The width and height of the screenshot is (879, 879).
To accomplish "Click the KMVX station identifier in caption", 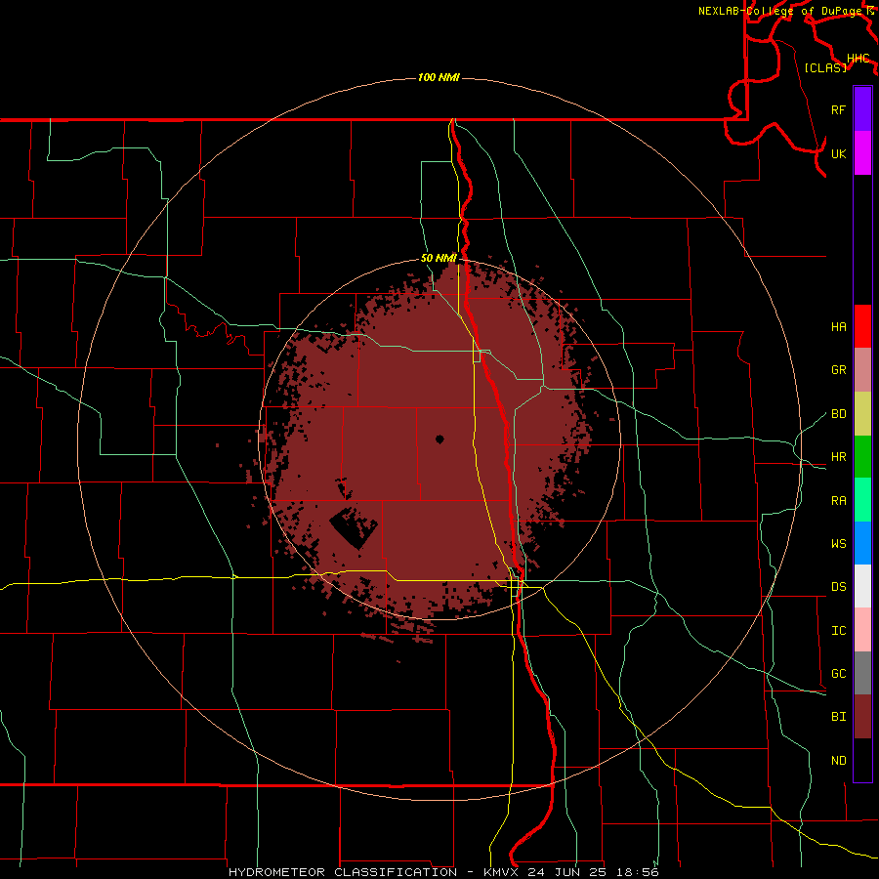I will [502, 872].
